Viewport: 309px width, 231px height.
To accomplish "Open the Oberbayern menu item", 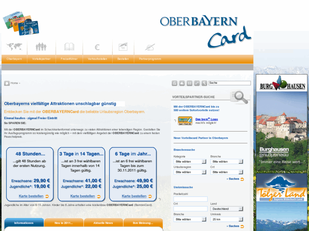I will click(14, 59).
